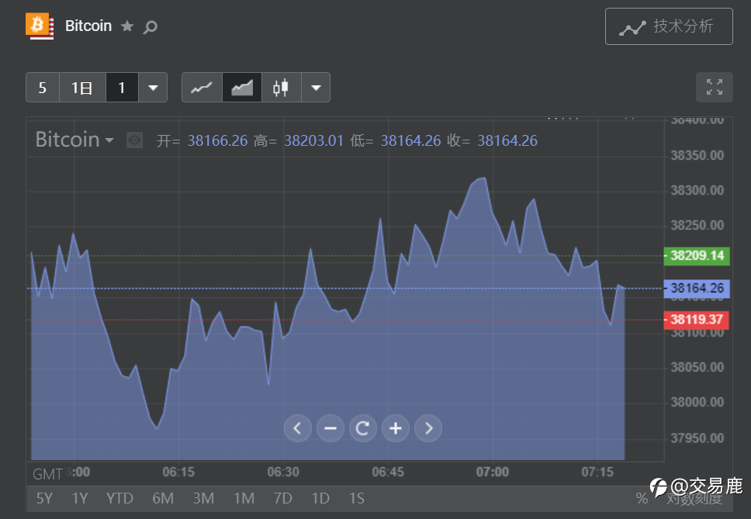Toggle percent scale at bottom right
The width and height of the screenshot is (751, 519).
(x=642, y=498)
